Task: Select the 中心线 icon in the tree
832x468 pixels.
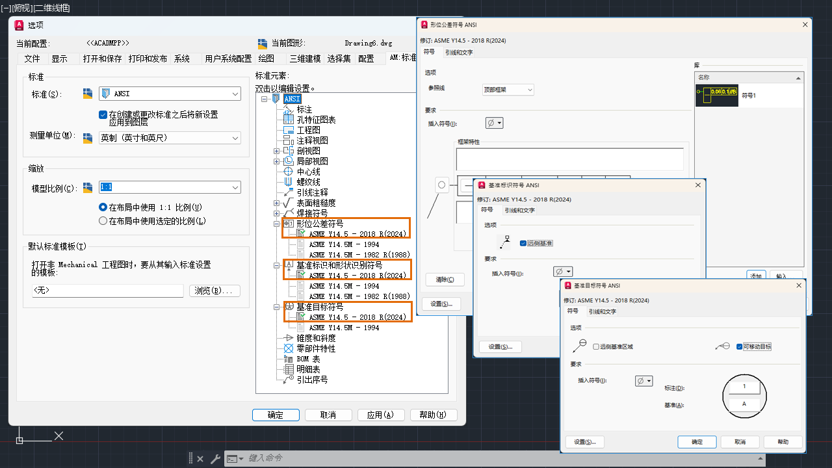Action: pos(289,172)
